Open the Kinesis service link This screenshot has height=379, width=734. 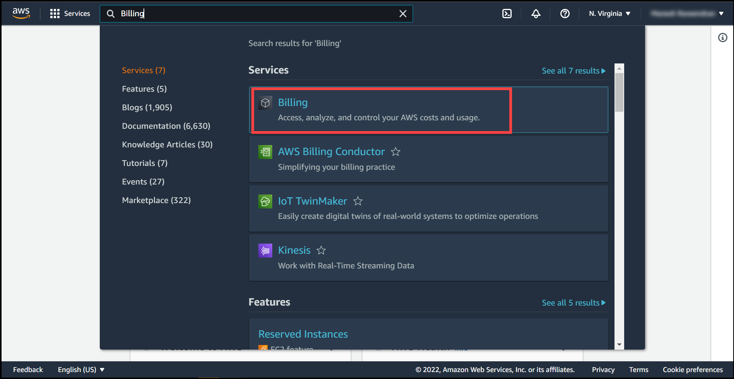[x=294, y=250]
